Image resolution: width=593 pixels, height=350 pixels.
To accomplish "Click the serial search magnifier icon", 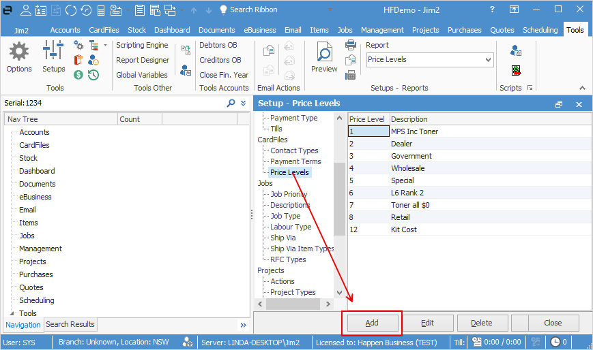I will pyautogui.click(x=231, y=103).
